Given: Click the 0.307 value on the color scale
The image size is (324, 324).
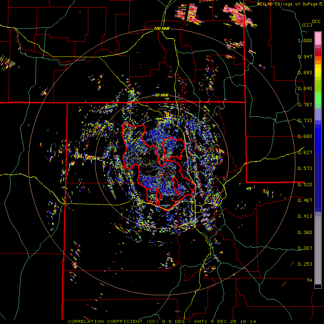Looking at the screenshot, I should tap(305, 248).
